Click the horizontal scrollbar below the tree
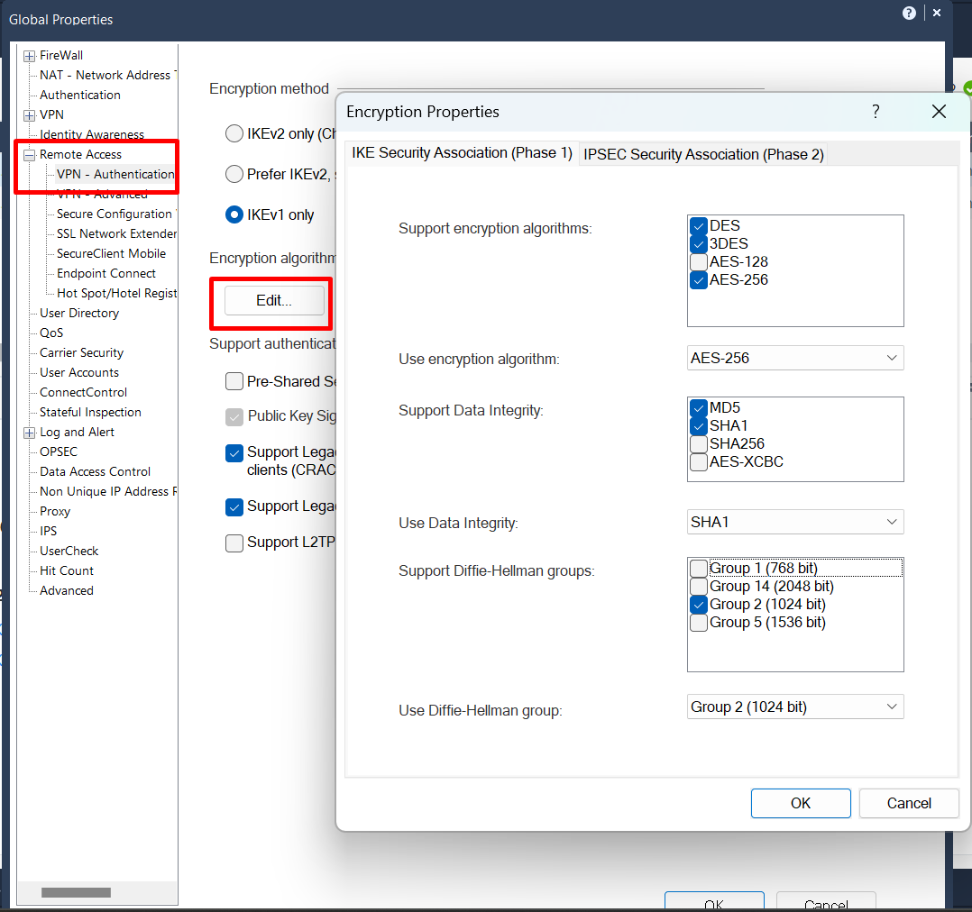This screenshot has height=912, width=972. (x=77, y=892)
